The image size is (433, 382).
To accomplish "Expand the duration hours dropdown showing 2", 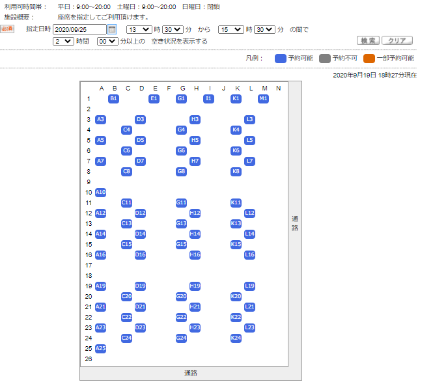I will pos(64,41).
